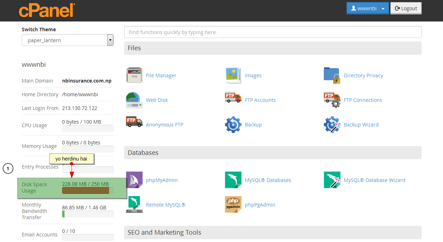This screenshot has width=443, height=242.
Task: Expand the Switch Theme paper_lantern dropdown
Action: coord(67,40)
